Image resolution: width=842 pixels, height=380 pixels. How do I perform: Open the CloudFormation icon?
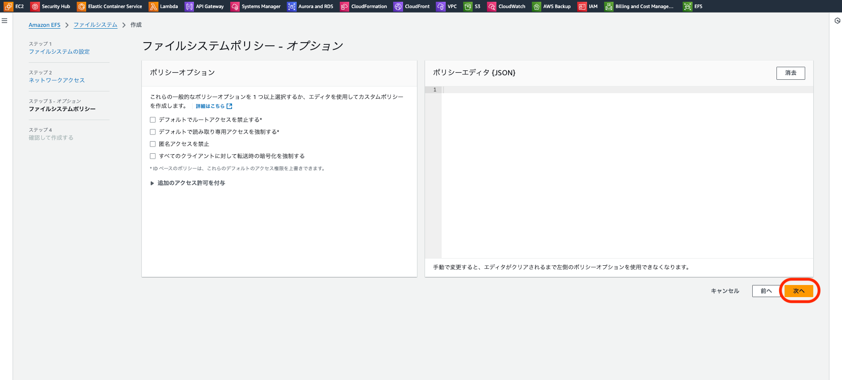point(344,6)
